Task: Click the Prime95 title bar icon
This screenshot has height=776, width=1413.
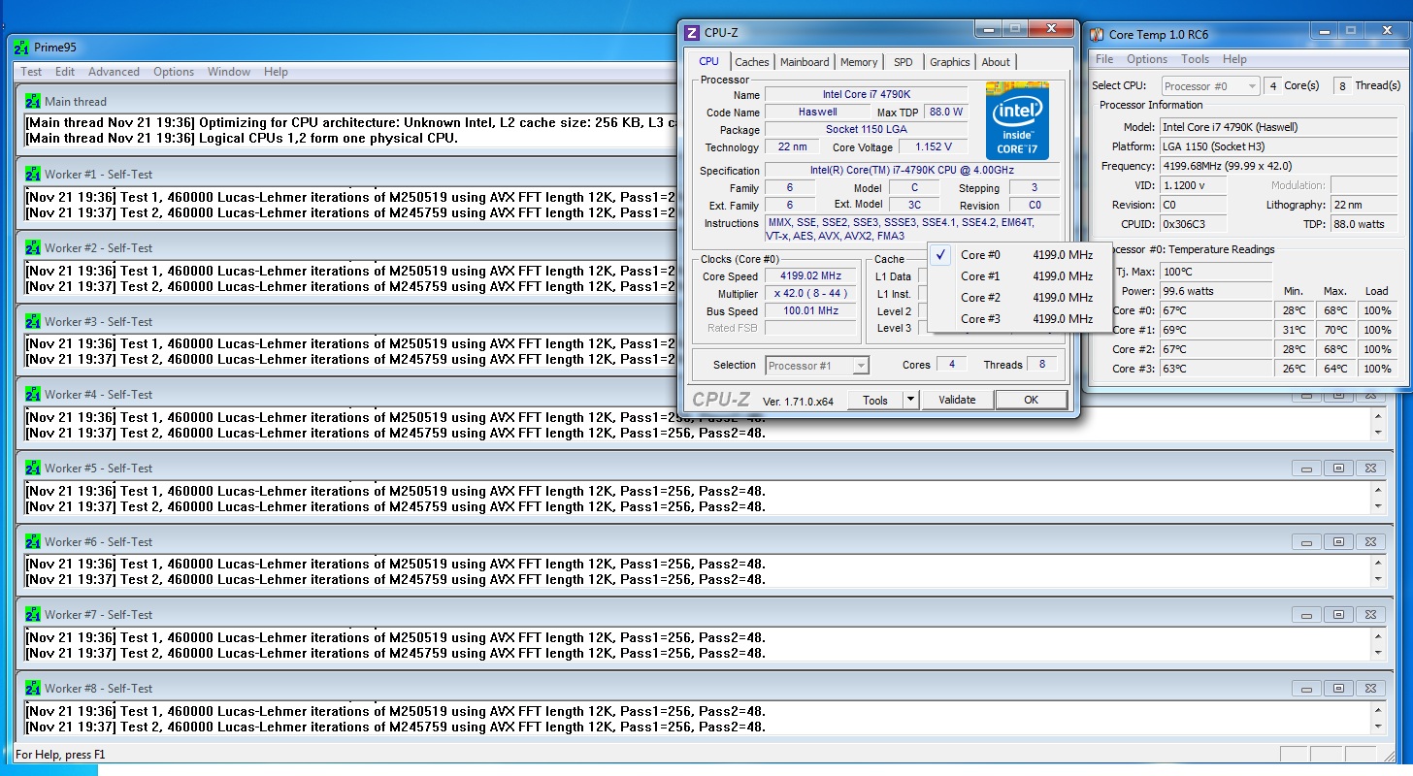Action: (x=21, y=48)
